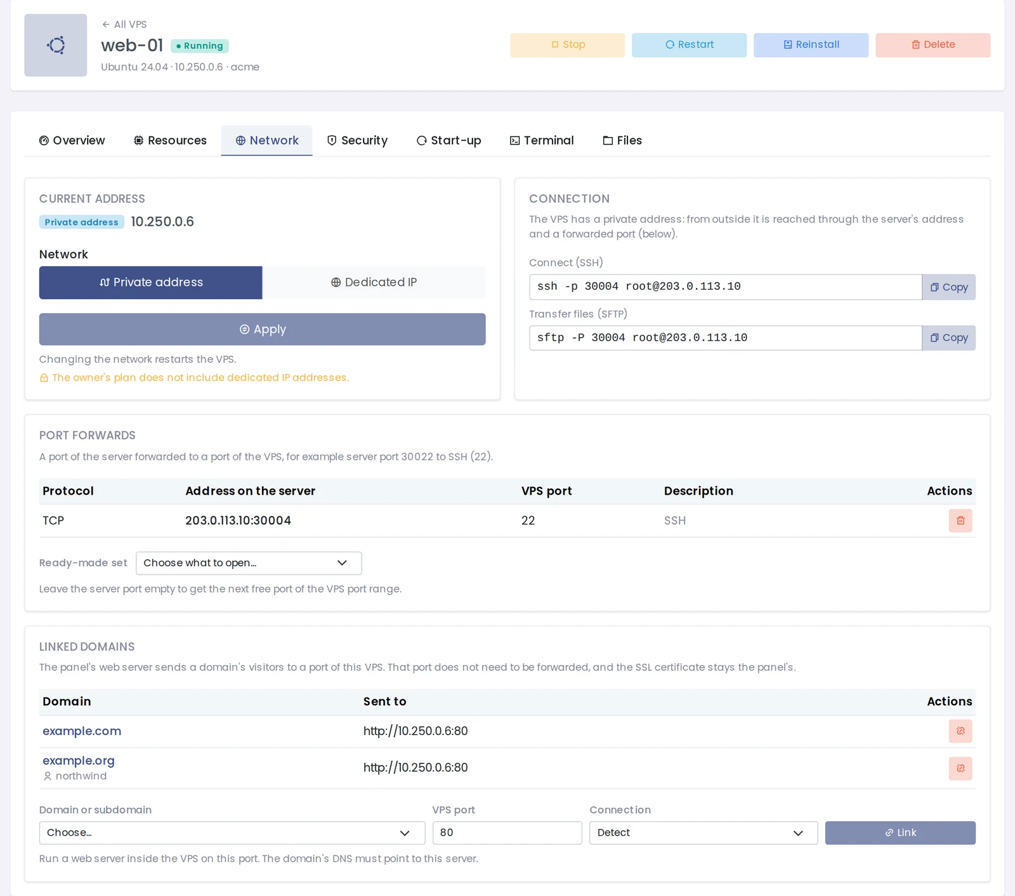The image size is (1015, 896).
Task: Click the VPS port input field
Action: 507,833
